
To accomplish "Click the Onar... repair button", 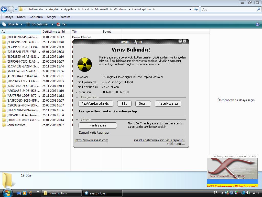I will [143, 104].
